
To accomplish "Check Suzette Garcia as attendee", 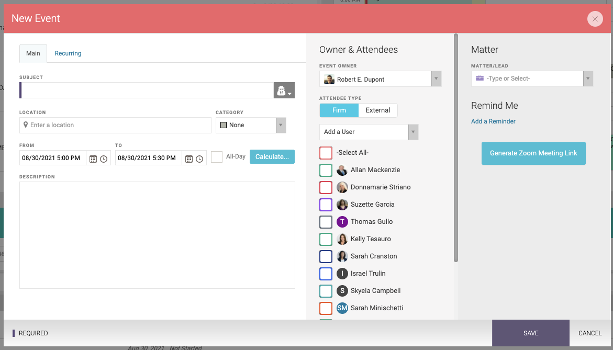I will click(x=326, y=204).
